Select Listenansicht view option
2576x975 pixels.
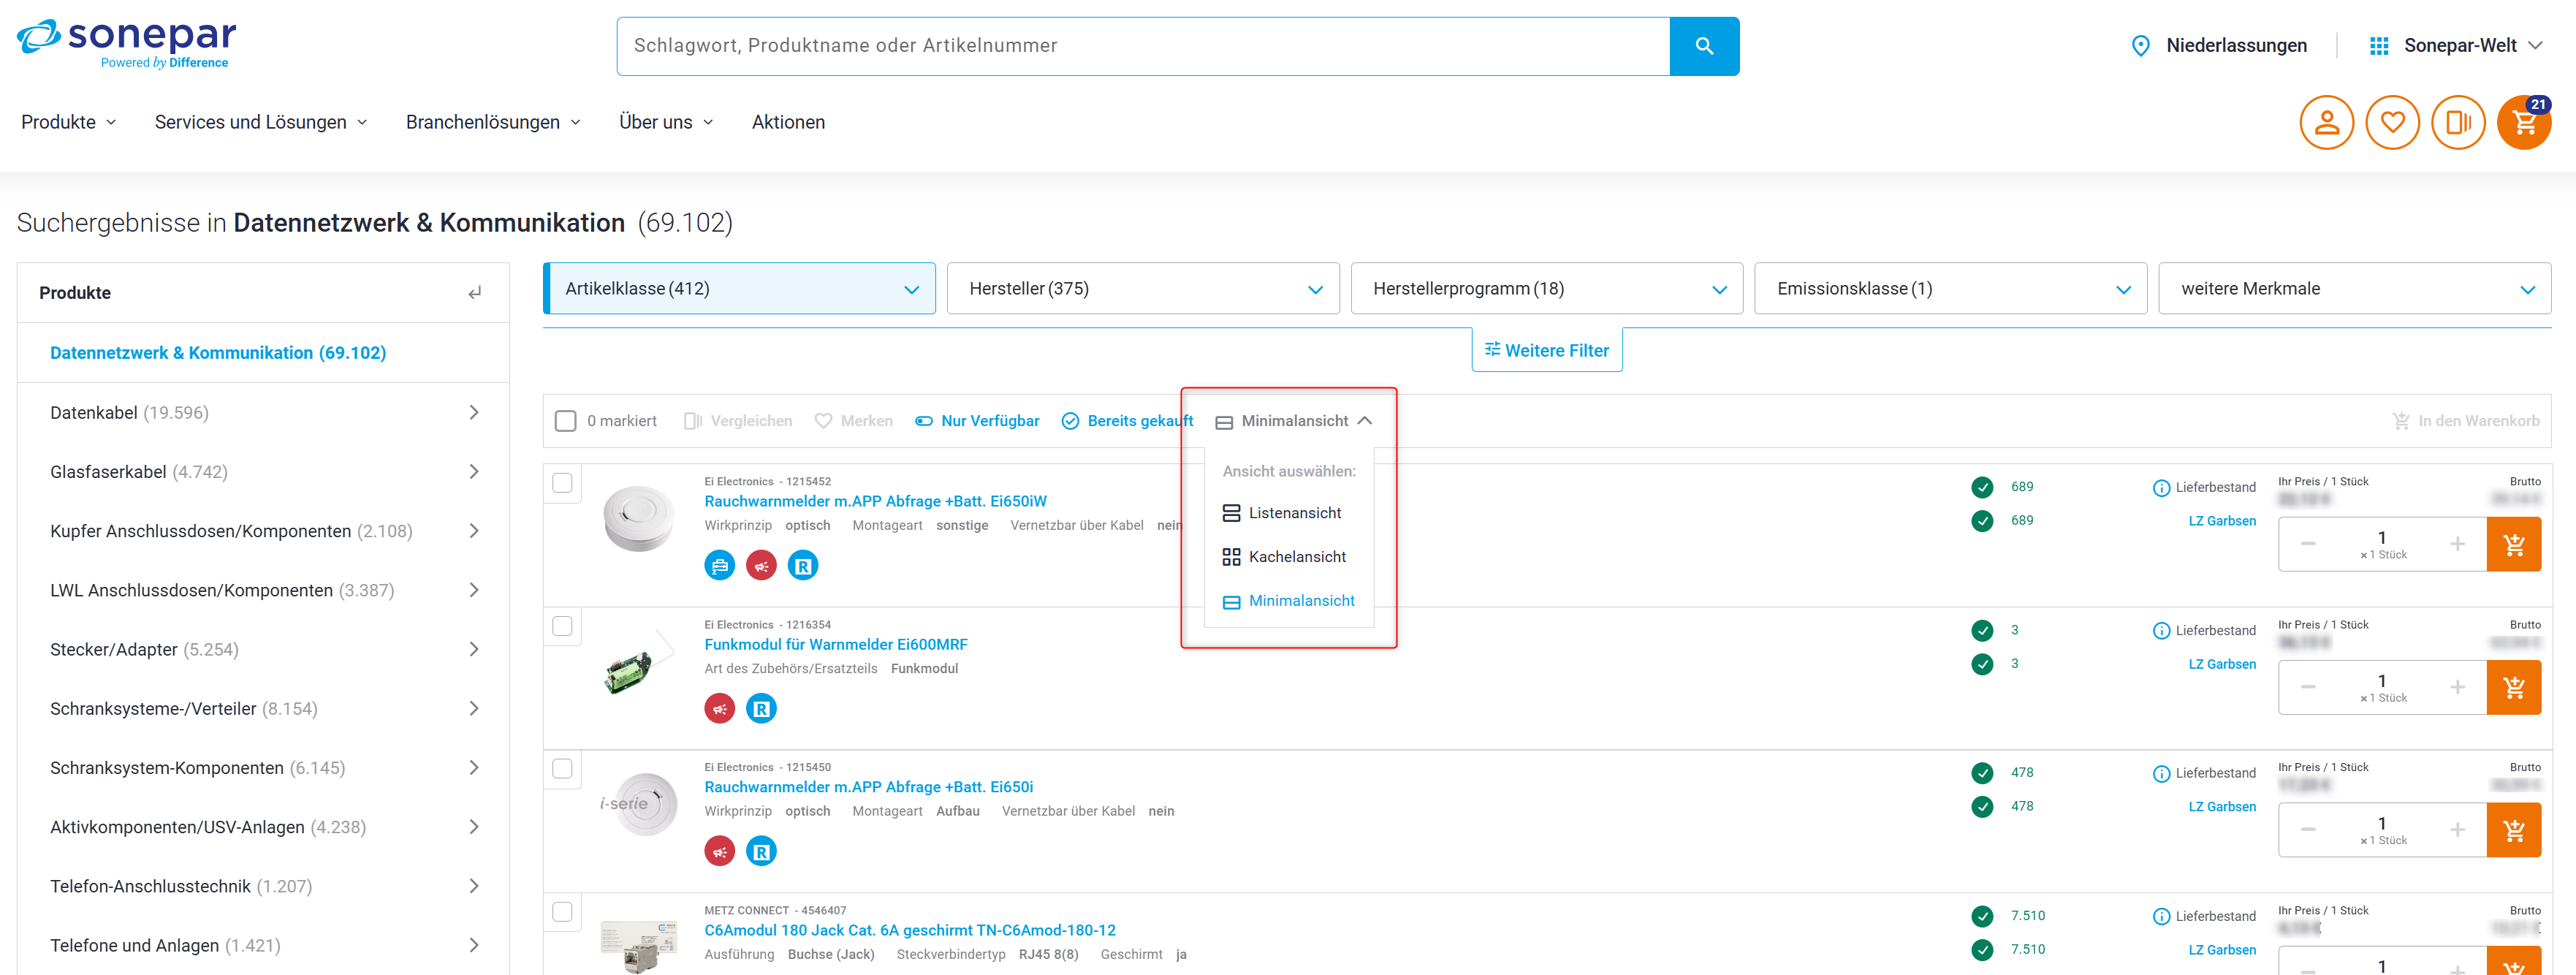[1282, 513]
